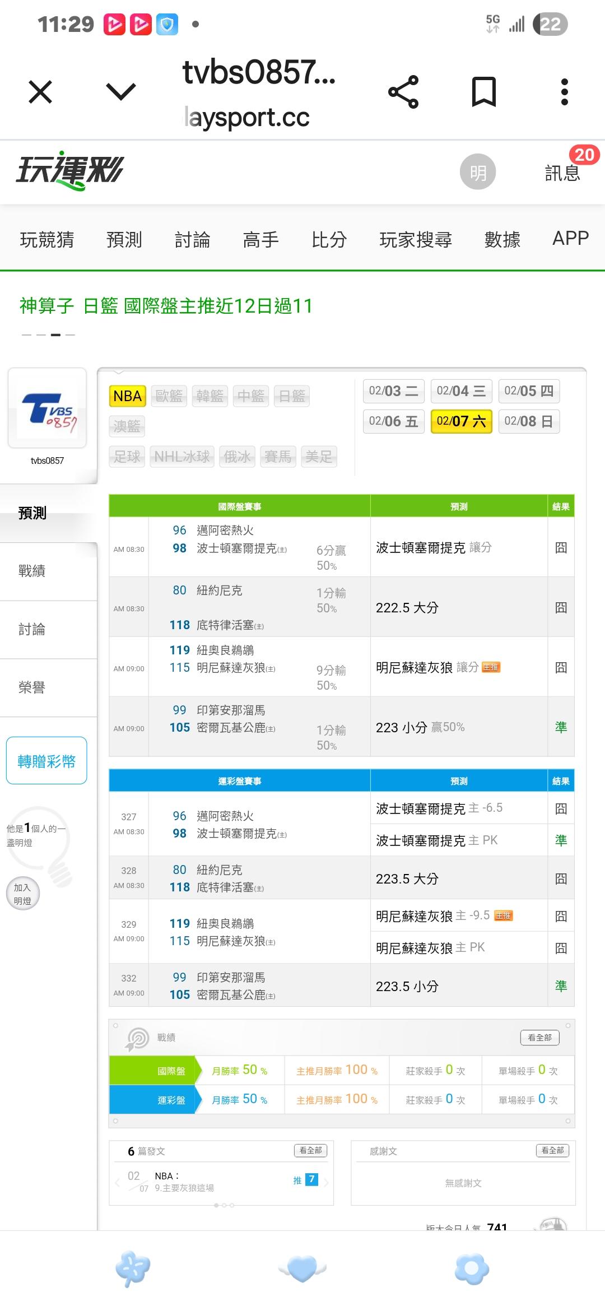605x1311 pixels.
Task: Open the 神算子 日籃 headline link
Action: coord(166,306)
